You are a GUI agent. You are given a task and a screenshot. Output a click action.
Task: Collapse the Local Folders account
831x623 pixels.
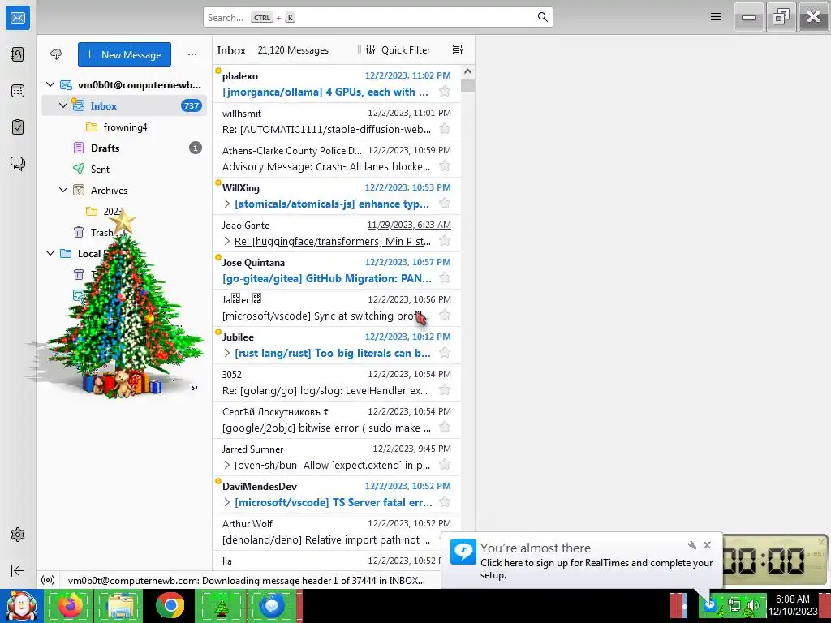coord(50,253)
